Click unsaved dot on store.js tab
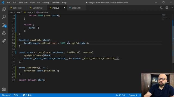 [x=64, y=8]
